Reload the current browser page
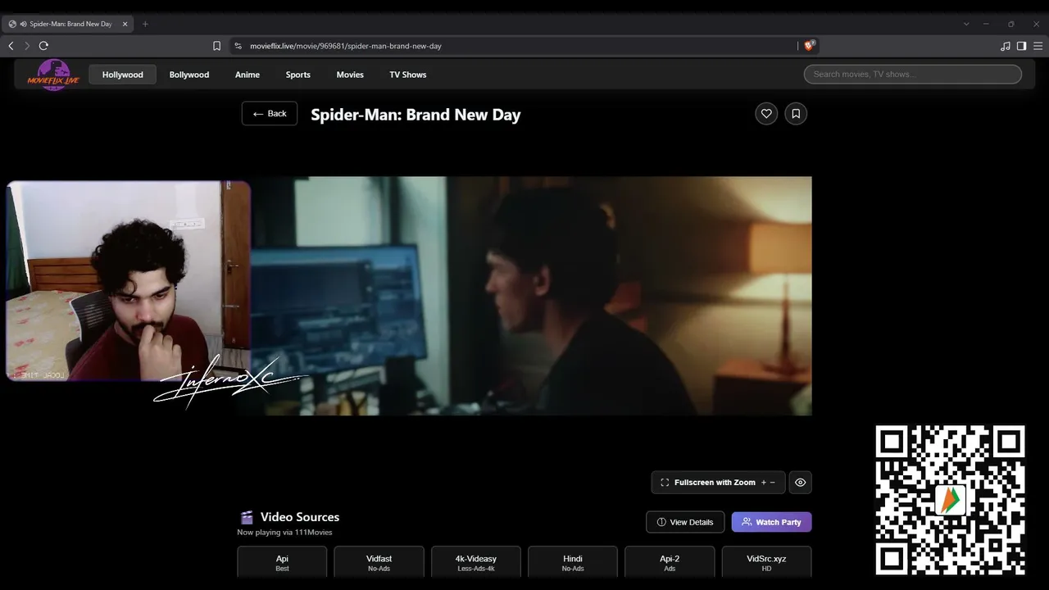This screenshot has width=1049, height=590. click(43, 46)
